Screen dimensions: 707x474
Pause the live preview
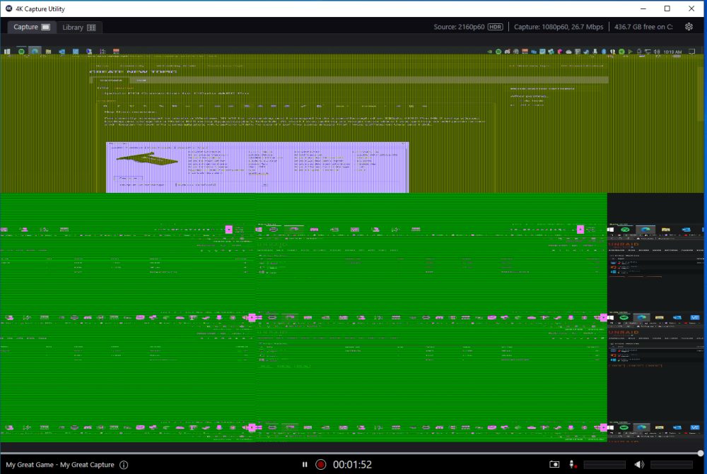[x=305, y=465]
